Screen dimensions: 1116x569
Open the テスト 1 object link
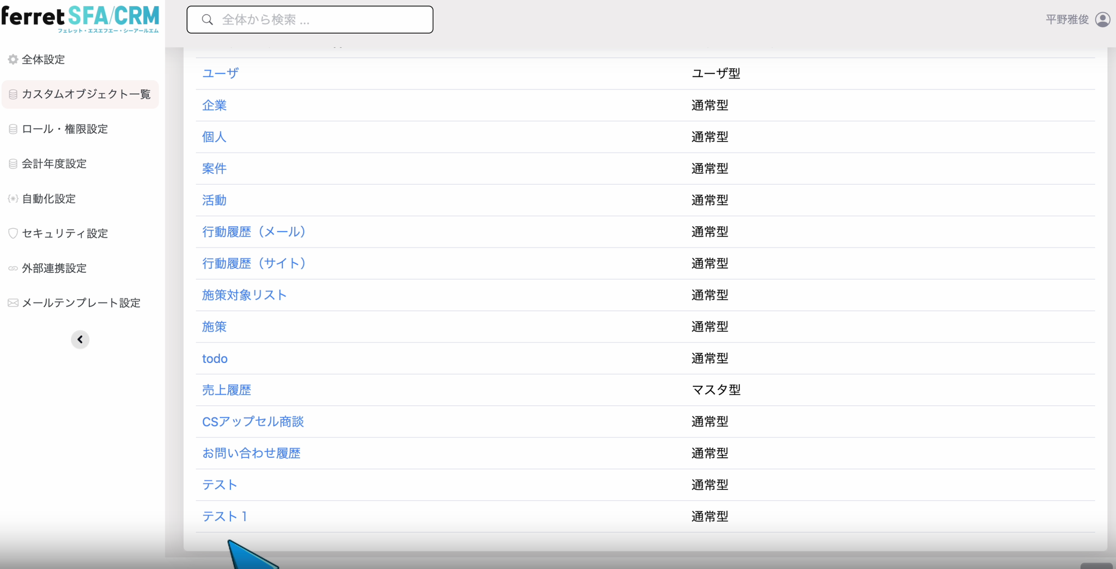225,517
